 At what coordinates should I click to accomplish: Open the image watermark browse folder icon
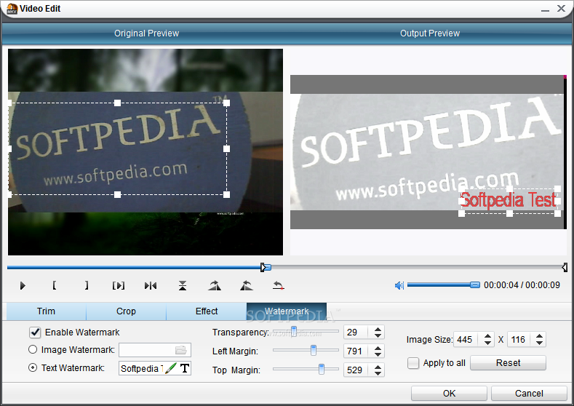coord(181,350)
